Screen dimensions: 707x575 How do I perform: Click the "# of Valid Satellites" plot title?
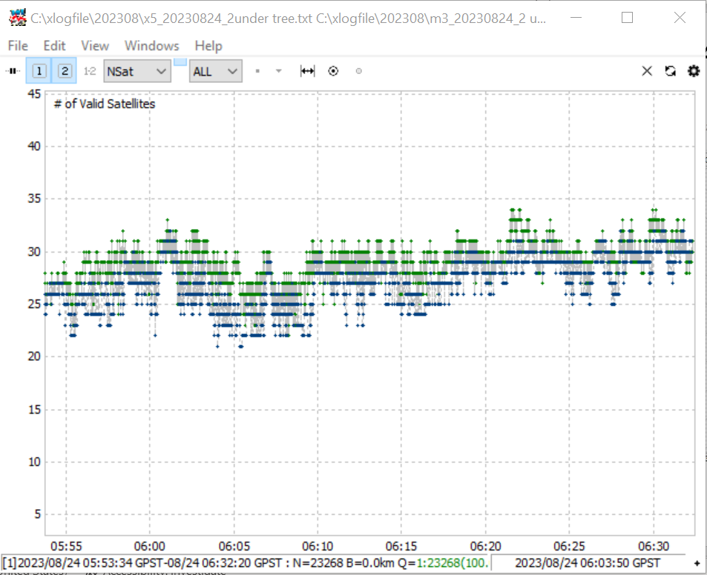coord(105,104)
